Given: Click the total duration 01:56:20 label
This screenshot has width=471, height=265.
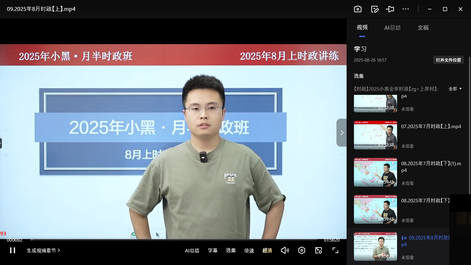Looking at the screenshot, I should (332, 240).
